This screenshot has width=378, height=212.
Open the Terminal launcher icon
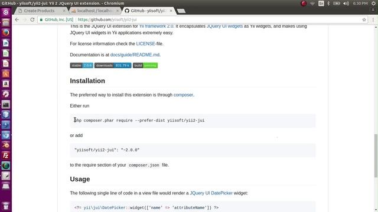click(x=6, y=105)
